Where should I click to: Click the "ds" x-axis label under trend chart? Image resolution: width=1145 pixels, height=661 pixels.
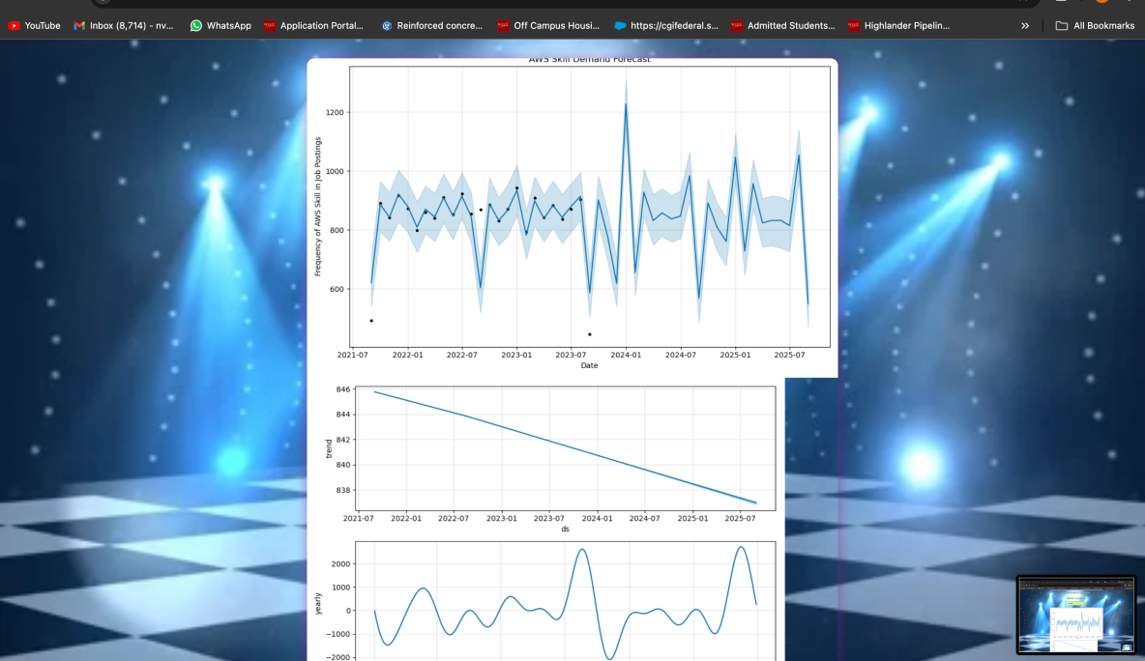pyautogui.click(x=565, y=529)
